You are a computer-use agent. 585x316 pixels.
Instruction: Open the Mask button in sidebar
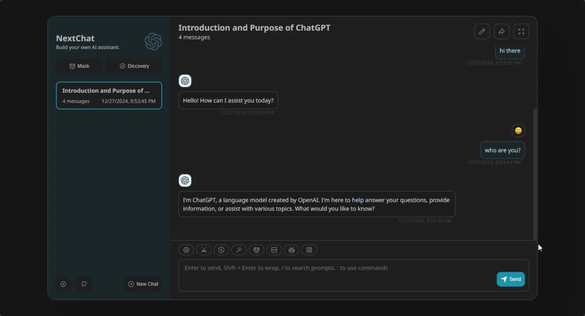[x=79, y=66]
